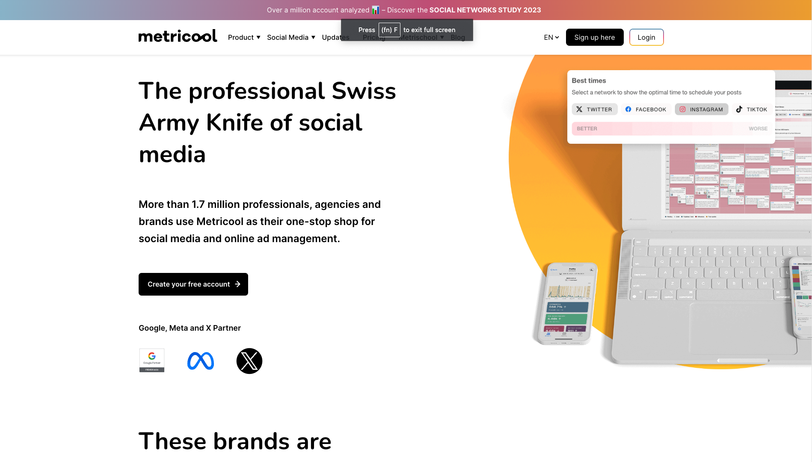Click the Google Partner badge icon
Screen dimensions: 812x462
click(152, 360)
